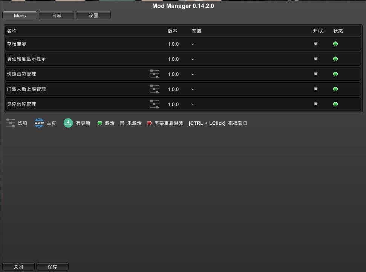Click green status dot for 存档兼容

click(335, 44)
